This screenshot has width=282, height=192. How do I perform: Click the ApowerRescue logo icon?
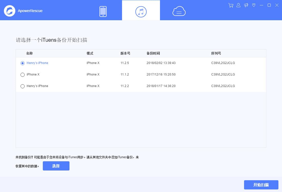(9, 11)
